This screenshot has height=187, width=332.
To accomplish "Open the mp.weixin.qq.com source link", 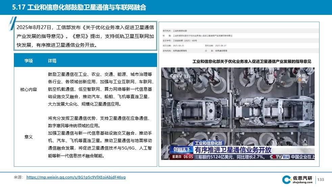I will (76, 177).
